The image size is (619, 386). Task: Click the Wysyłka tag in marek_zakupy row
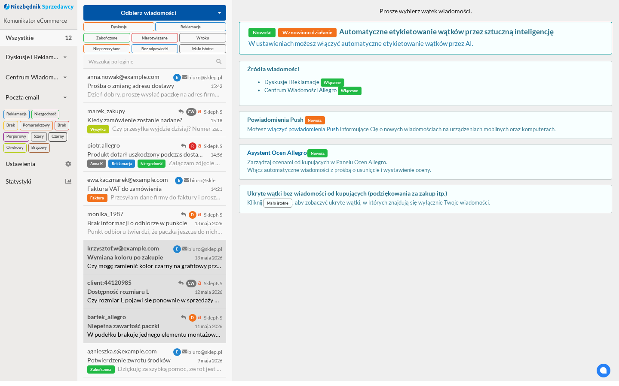tap(98, 130)
